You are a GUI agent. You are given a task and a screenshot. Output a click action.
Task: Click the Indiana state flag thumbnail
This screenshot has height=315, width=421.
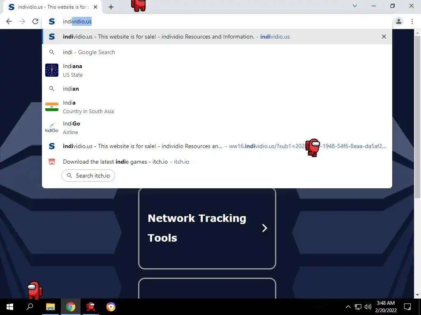52,70
